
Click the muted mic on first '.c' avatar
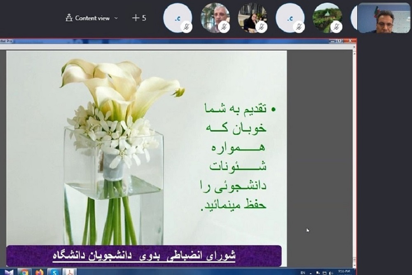pos(187,27)
